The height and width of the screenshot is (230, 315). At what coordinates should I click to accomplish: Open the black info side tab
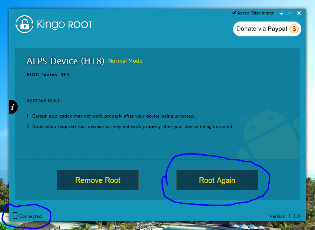click(13, 107)
